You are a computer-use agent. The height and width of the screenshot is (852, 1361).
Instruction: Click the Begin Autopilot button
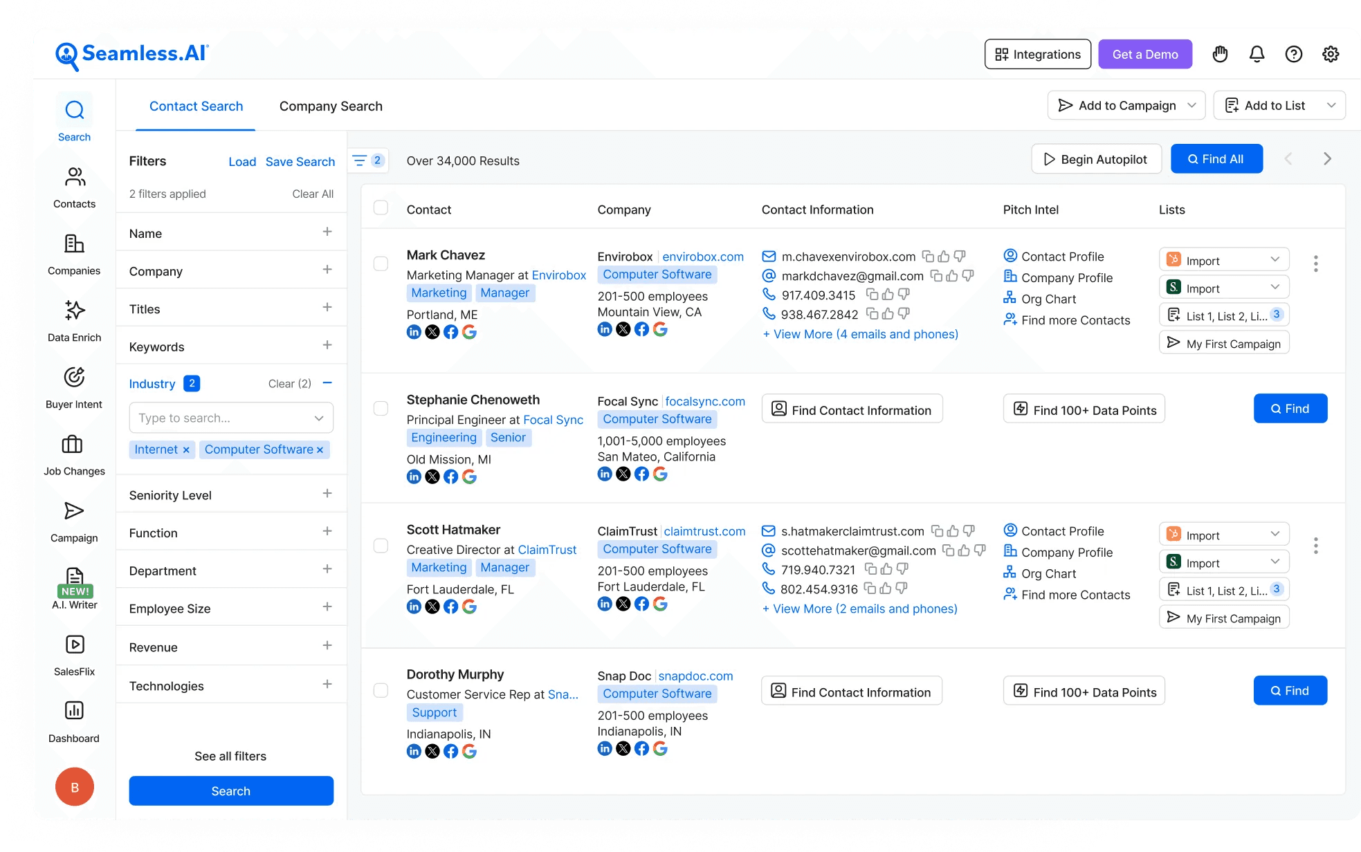(x=1096, y=159)
